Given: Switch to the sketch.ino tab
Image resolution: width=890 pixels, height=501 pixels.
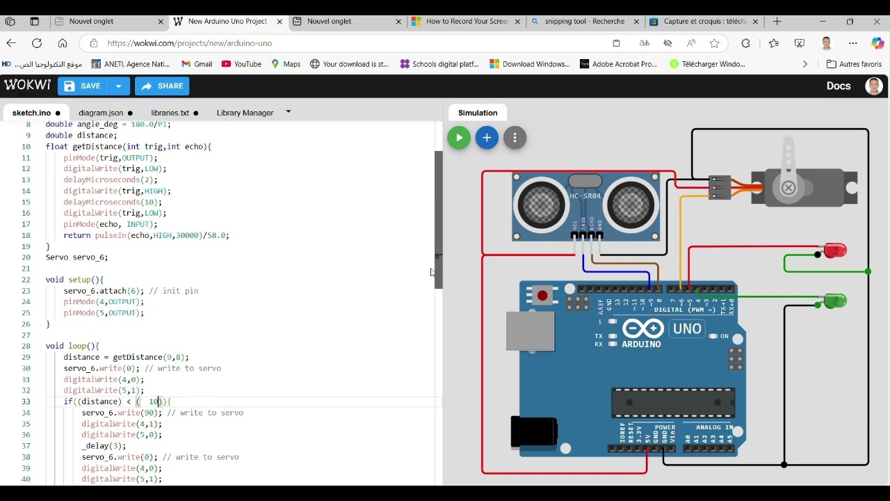Looking at the screenshot, I should pyautogui.click(x=36, y=113).
